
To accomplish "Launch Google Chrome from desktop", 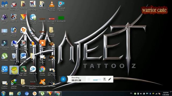I will tap(42, 71).
